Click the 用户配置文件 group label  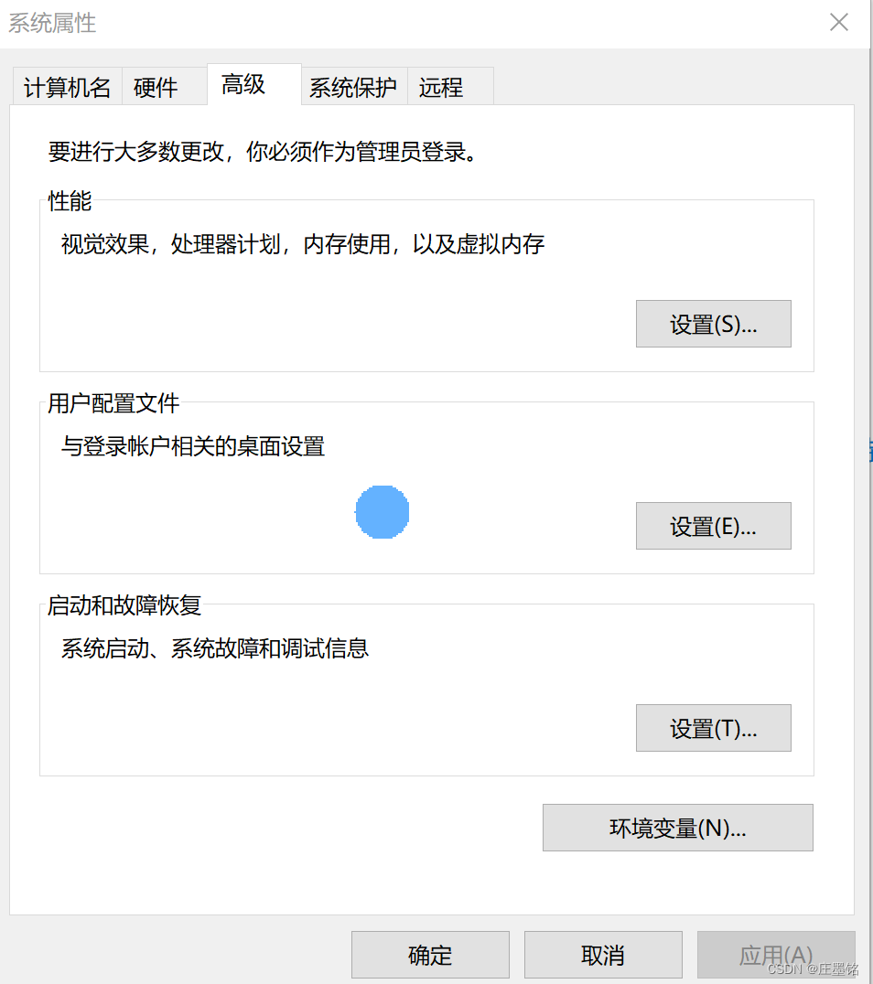(113, 403)
